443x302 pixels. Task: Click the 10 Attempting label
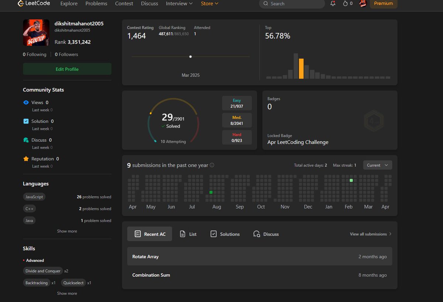coord(173,142)
